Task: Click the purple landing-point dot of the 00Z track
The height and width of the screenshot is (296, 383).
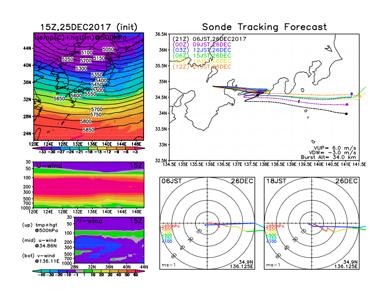Action: [x=347, y=104]
